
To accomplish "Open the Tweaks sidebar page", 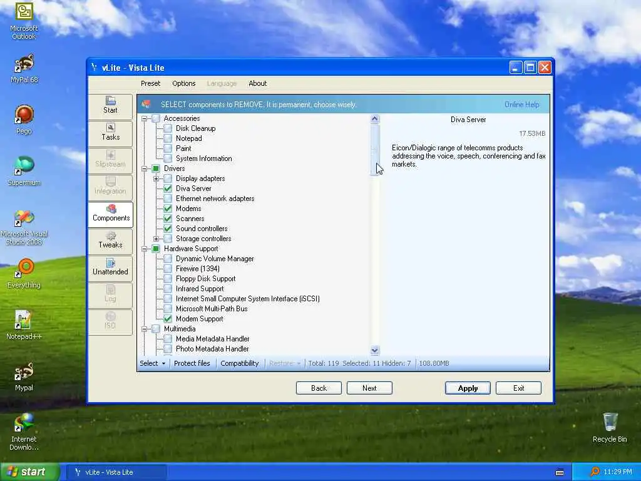I will (110, 240).
